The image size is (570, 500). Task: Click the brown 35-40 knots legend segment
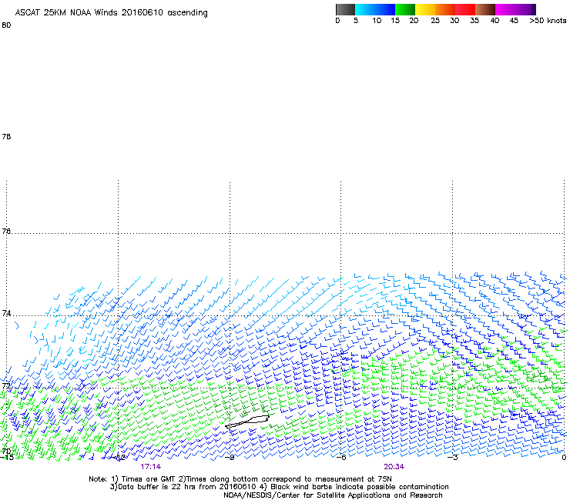pos(485,9)
